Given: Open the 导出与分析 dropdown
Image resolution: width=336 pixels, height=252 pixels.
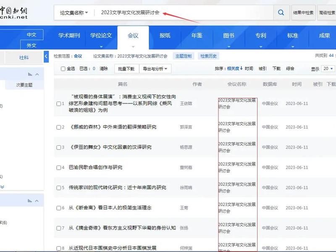Looking at the screenshot, I should [155, 68].
